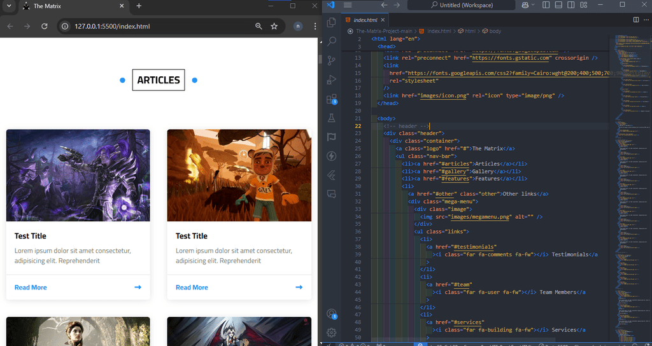The image size is (652, 346).
Task: Click Chrome's forward navigation arrow
Action: click(x=27, y=26)
